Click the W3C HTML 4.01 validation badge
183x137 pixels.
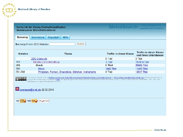pyautogui.click(x=21, y=101)
